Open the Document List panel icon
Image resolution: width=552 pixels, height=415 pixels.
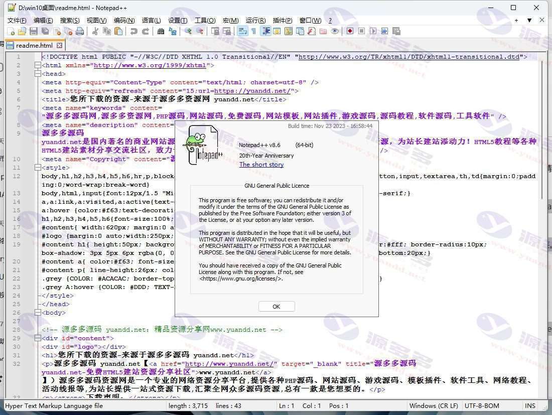[x=300, y=31]
